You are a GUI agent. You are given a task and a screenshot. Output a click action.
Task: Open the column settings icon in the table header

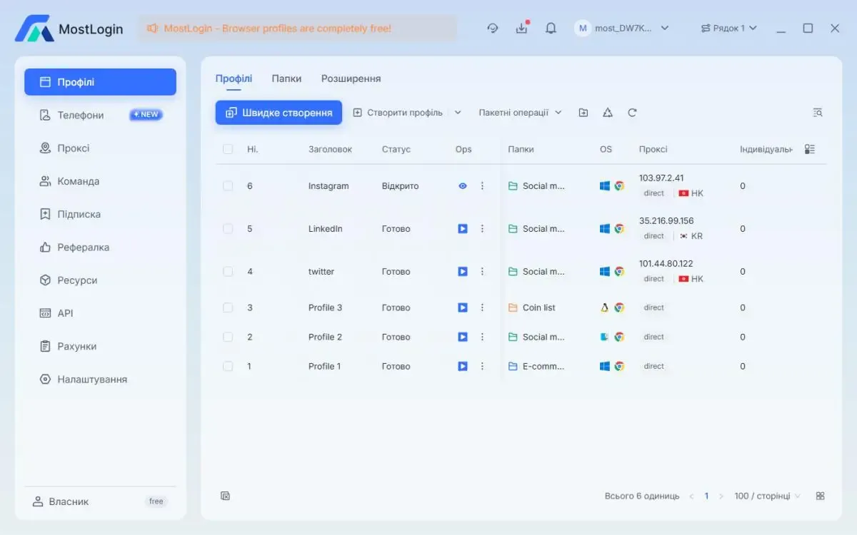(x=809, y=149)
